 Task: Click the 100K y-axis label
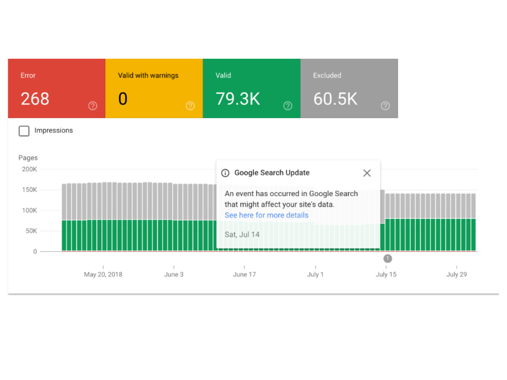click(x=29, y=210)
